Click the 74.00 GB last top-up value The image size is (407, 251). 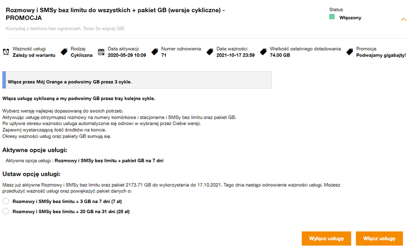tap(280, 55)
